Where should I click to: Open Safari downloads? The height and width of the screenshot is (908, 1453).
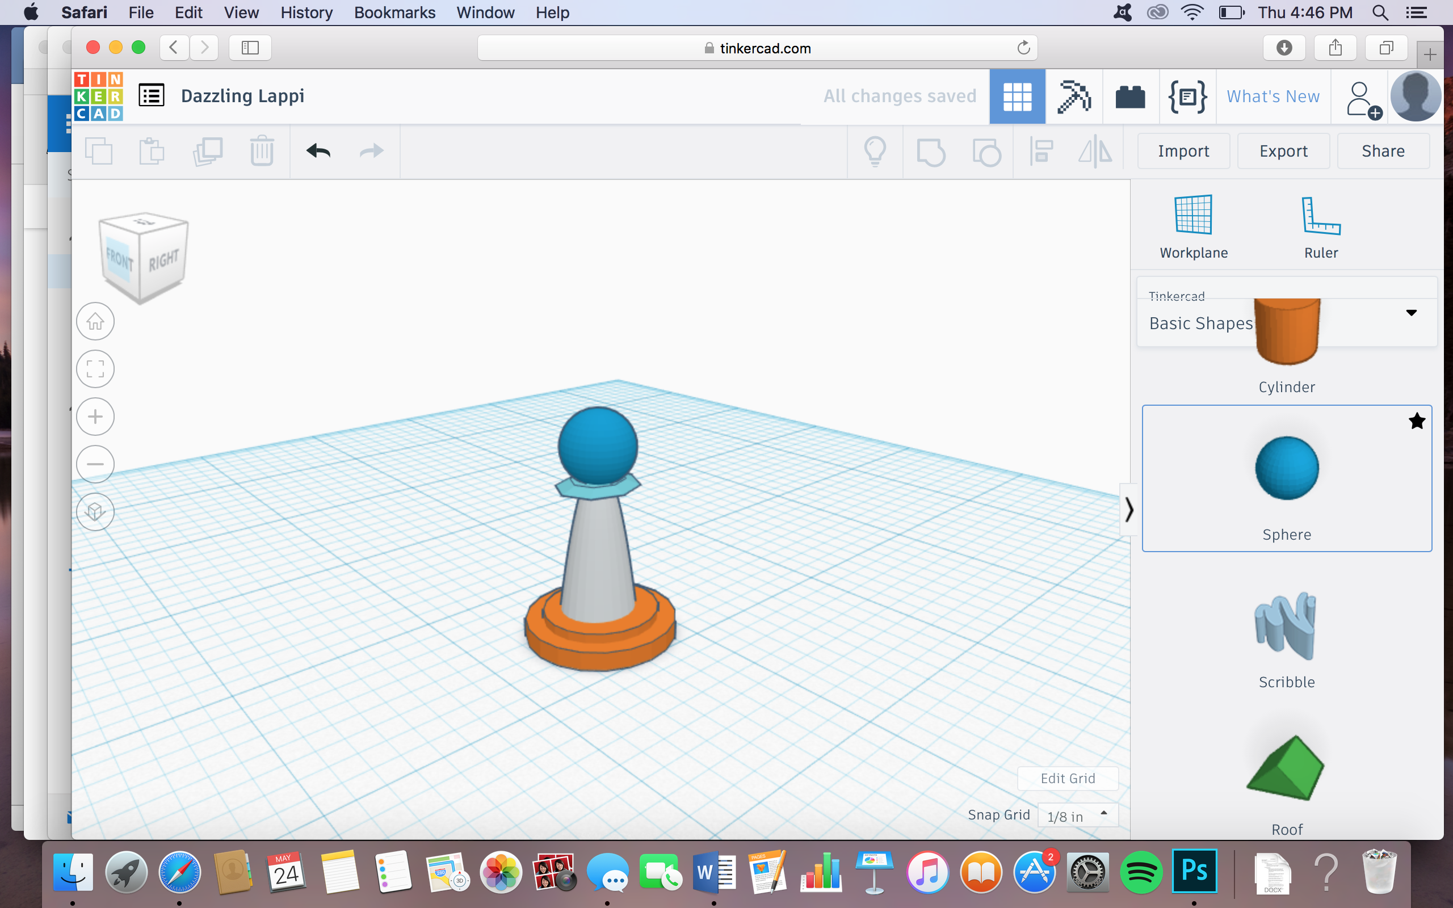point(1284,48)
